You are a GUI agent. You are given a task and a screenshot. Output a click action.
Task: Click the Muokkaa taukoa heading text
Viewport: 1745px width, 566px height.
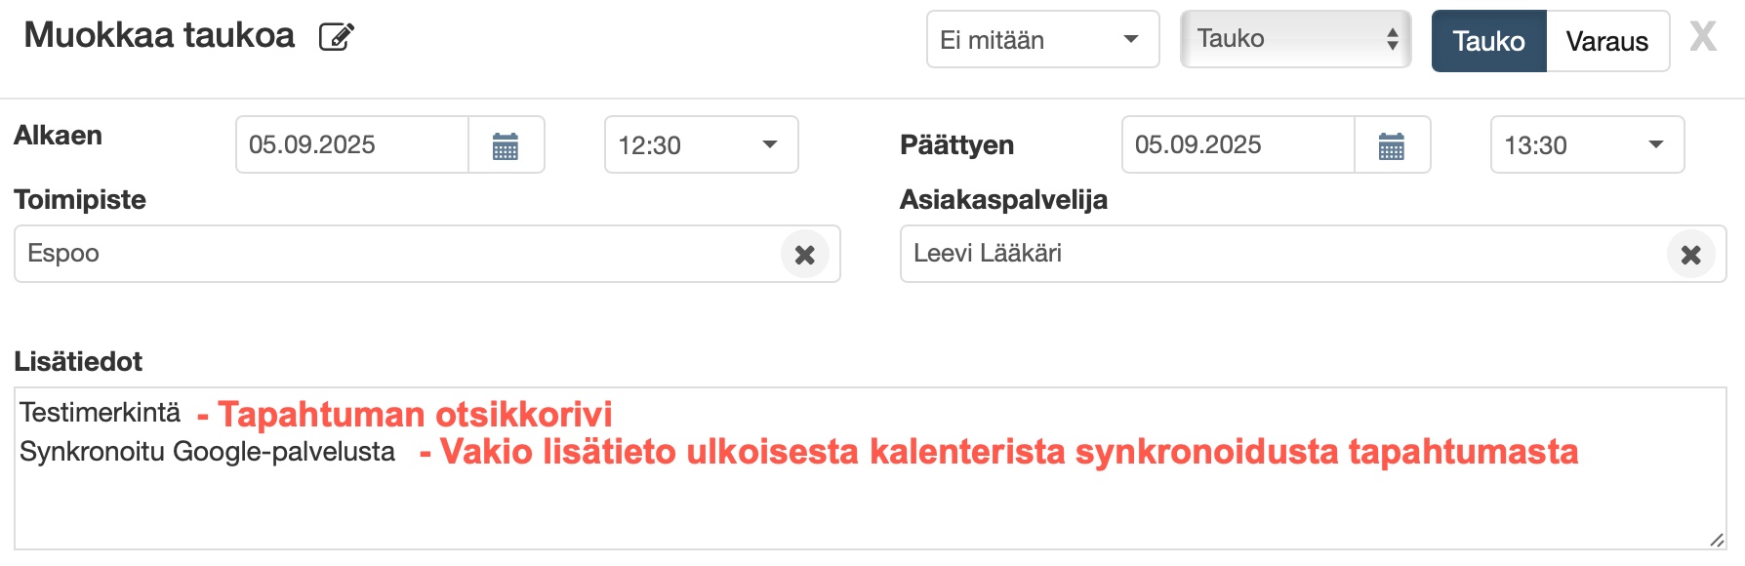click(x=159, y=35)
